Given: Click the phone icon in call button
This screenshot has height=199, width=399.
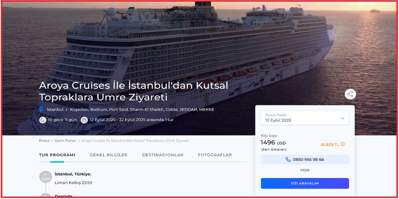Looking at the screenshot, I should click(x=288, y=160).
